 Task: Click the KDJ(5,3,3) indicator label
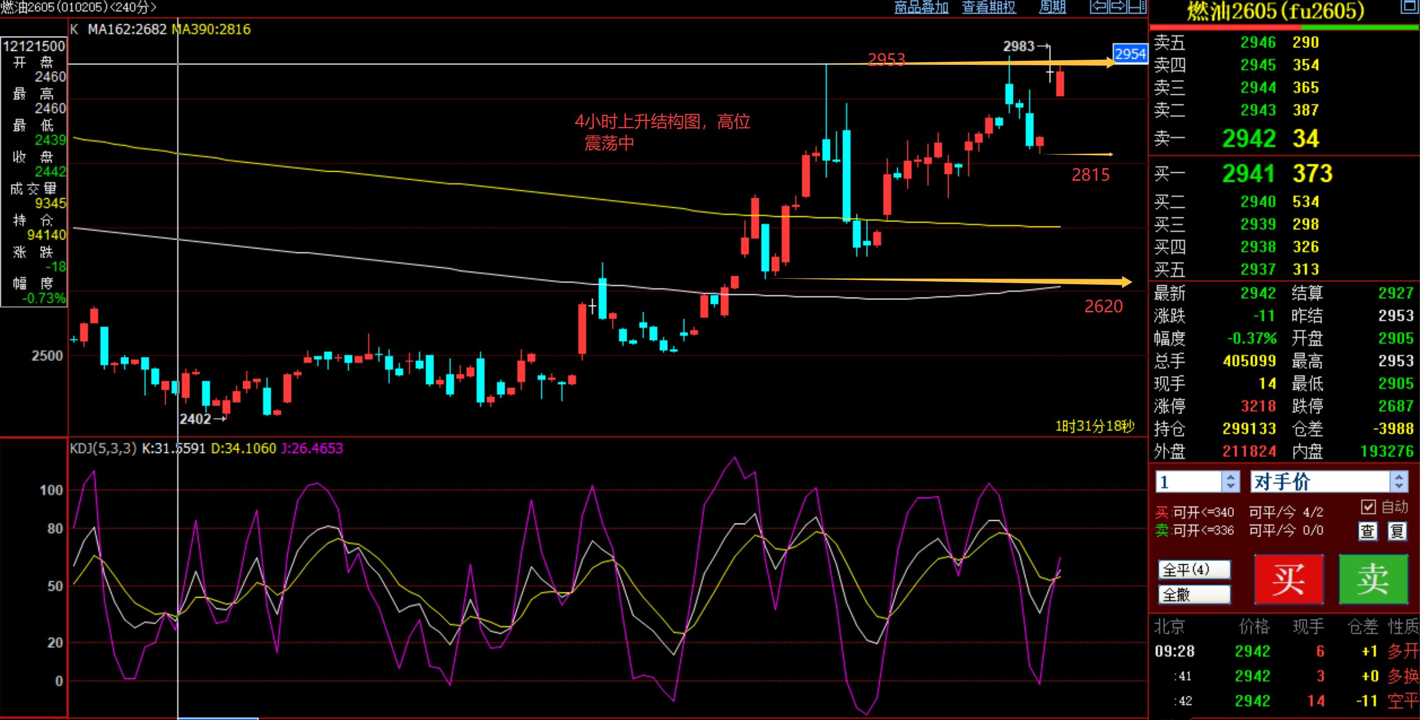point(102,448)
